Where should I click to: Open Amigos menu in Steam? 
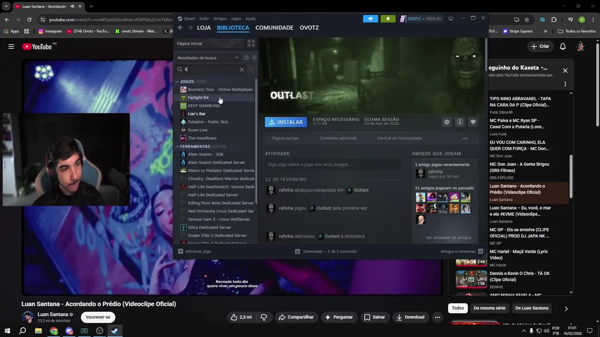click(220, 19)
